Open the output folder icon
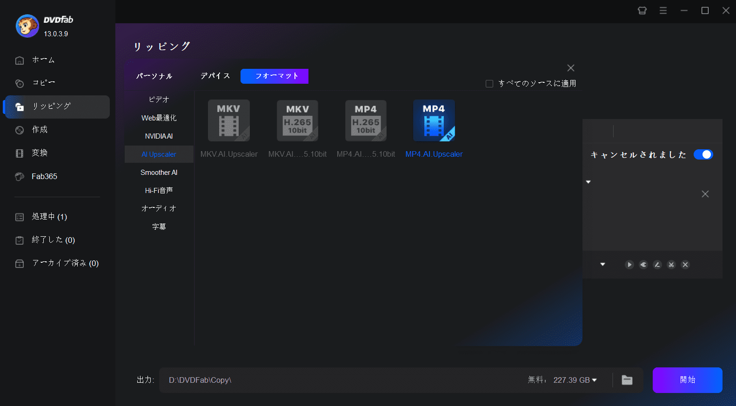Image resolution: width=736 pixels, height=406 pixels. (x=627, y=380)
